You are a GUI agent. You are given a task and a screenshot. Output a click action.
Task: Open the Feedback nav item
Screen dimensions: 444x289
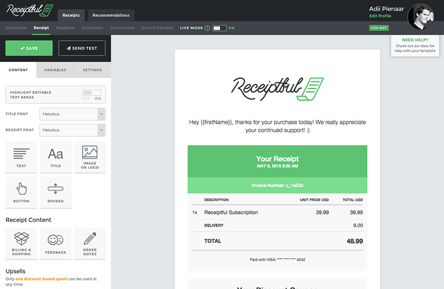(66, 28)
